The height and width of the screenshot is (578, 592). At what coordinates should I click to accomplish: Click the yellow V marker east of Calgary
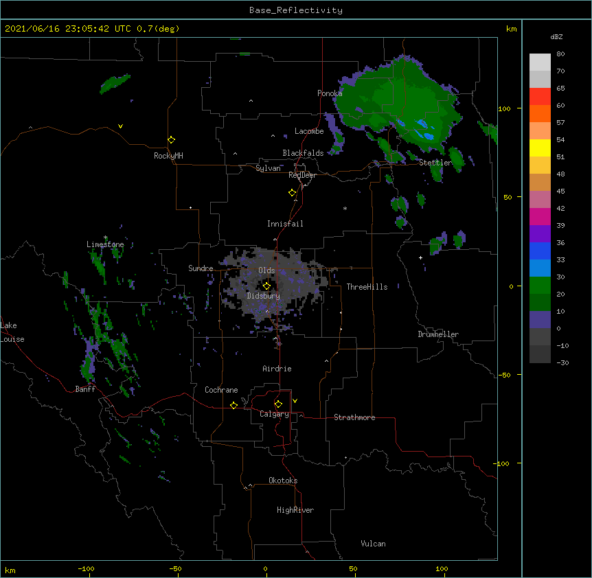[x=295, y=401]
